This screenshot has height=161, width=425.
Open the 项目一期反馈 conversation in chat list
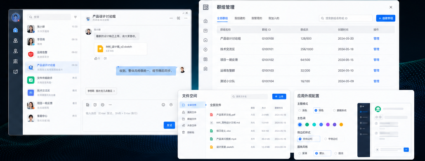click(52, 105)
